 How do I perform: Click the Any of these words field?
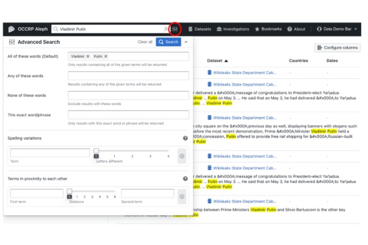pyautogui.click(x=129, y=76)
